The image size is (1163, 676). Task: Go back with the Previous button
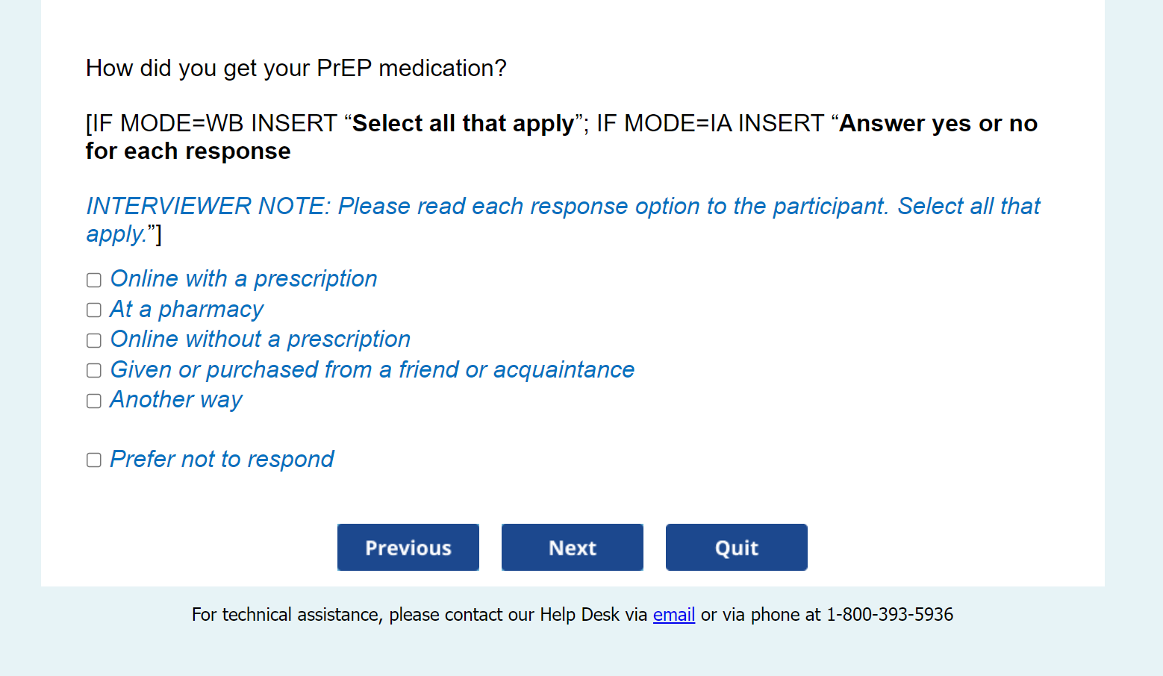[408, 548]
